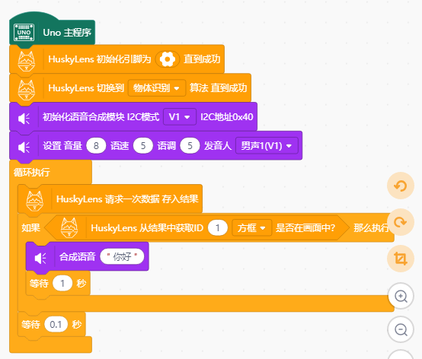Click the UNO board icon on main program block
422x359 pixels.
(24, 33)
